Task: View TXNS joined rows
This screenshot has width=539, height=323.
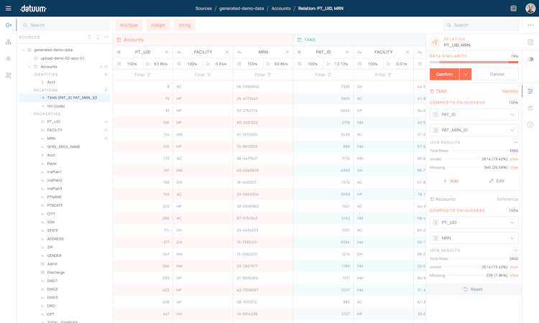Action: [514, 159]
